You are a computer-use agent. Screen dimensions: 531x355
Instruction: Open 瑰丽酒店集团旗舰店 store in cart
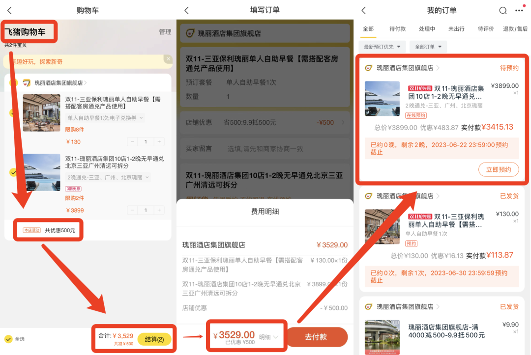pyautogui.click(x=60, y=83)
